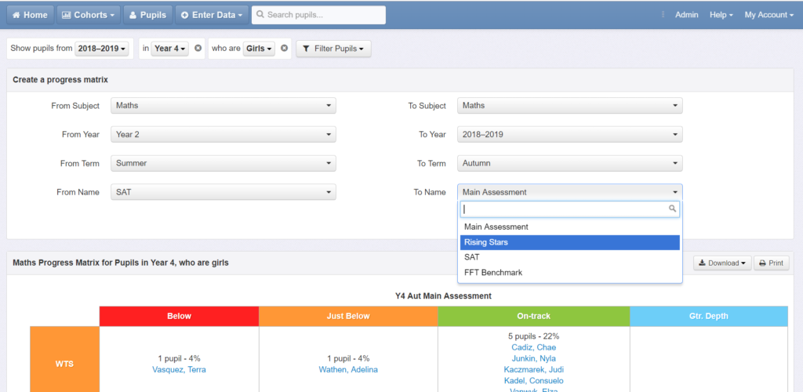803x392 pixels.
Task: Open pupil Wathen, Adelina
Action: click(348, 369)
